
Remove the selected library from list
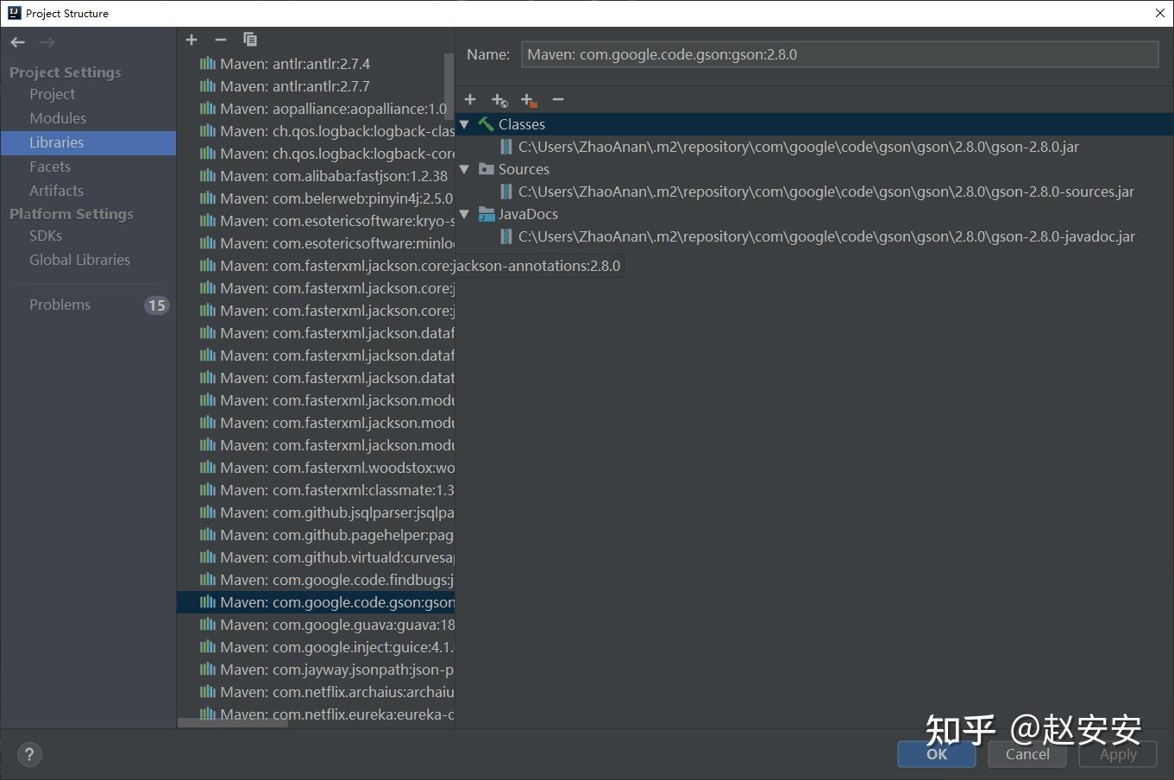(221, 40)
